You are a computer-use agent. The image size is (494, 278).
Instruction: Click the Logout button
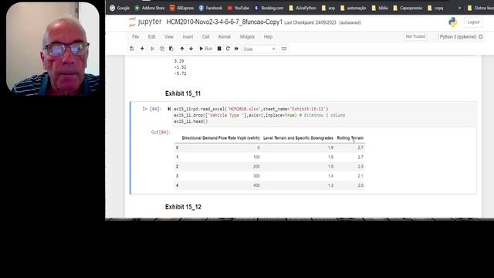[473, 22]
